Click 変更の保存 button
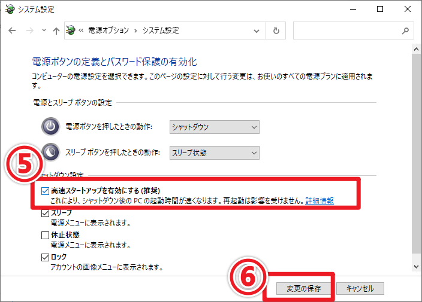Image resolution: width=422 pixels, height=302 pixels. point(303,288)
